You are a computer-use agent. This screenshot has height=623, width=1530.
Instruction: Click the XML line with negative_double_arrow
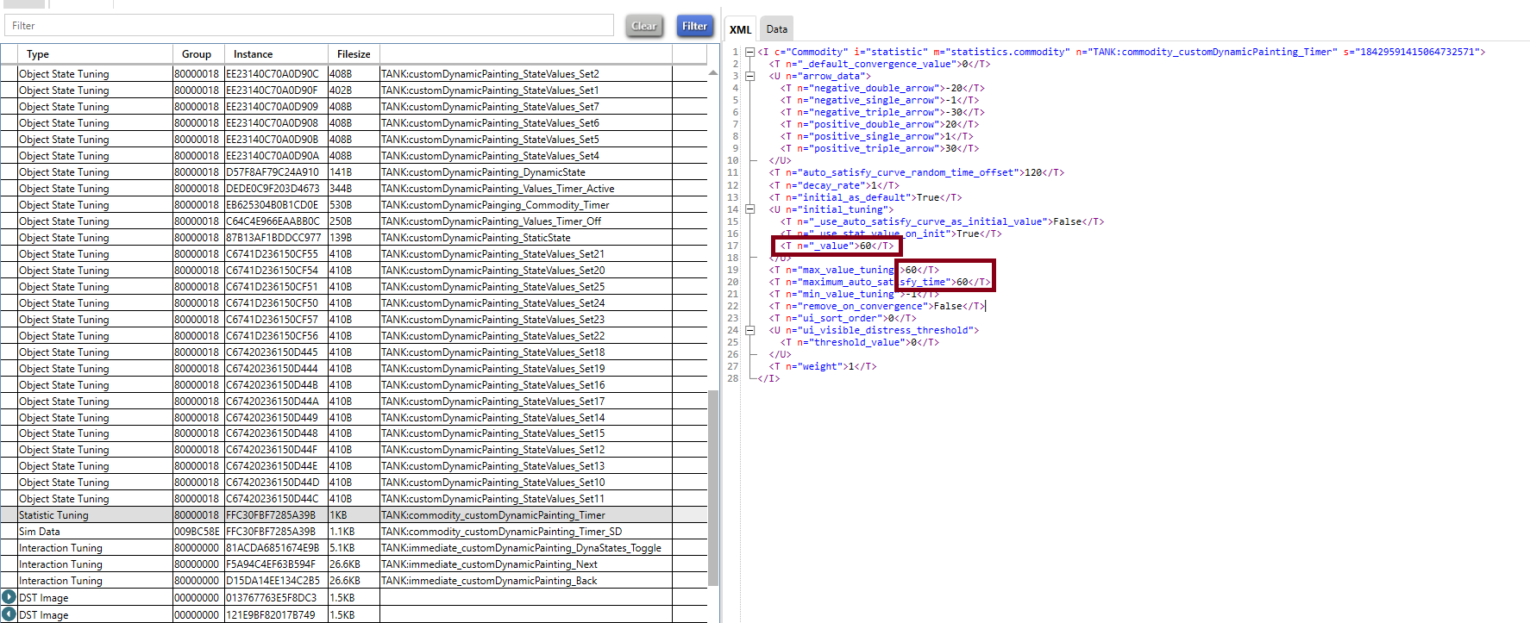pos(882,88)
